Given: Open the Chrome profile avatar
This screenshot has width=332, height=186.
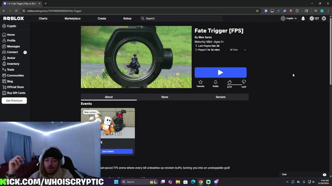Looking at the screenshot, I should 322,11.
